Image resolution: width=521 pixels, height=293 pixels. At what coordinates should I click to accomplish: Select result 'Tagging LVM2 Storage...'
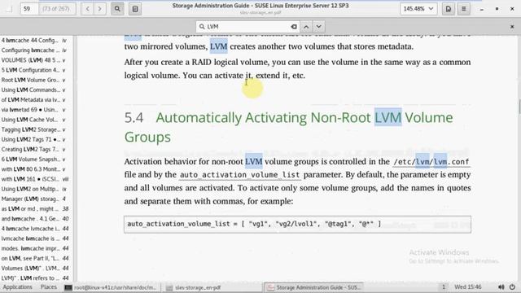(34, 129)
